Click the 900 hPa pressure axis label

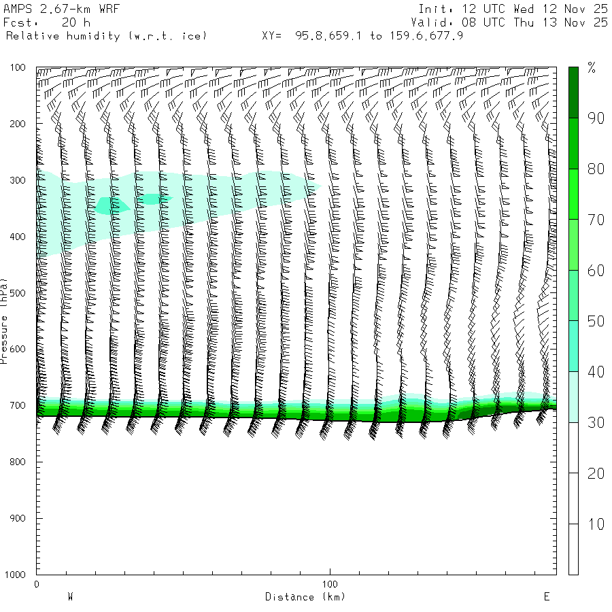(x=18, y=518)
